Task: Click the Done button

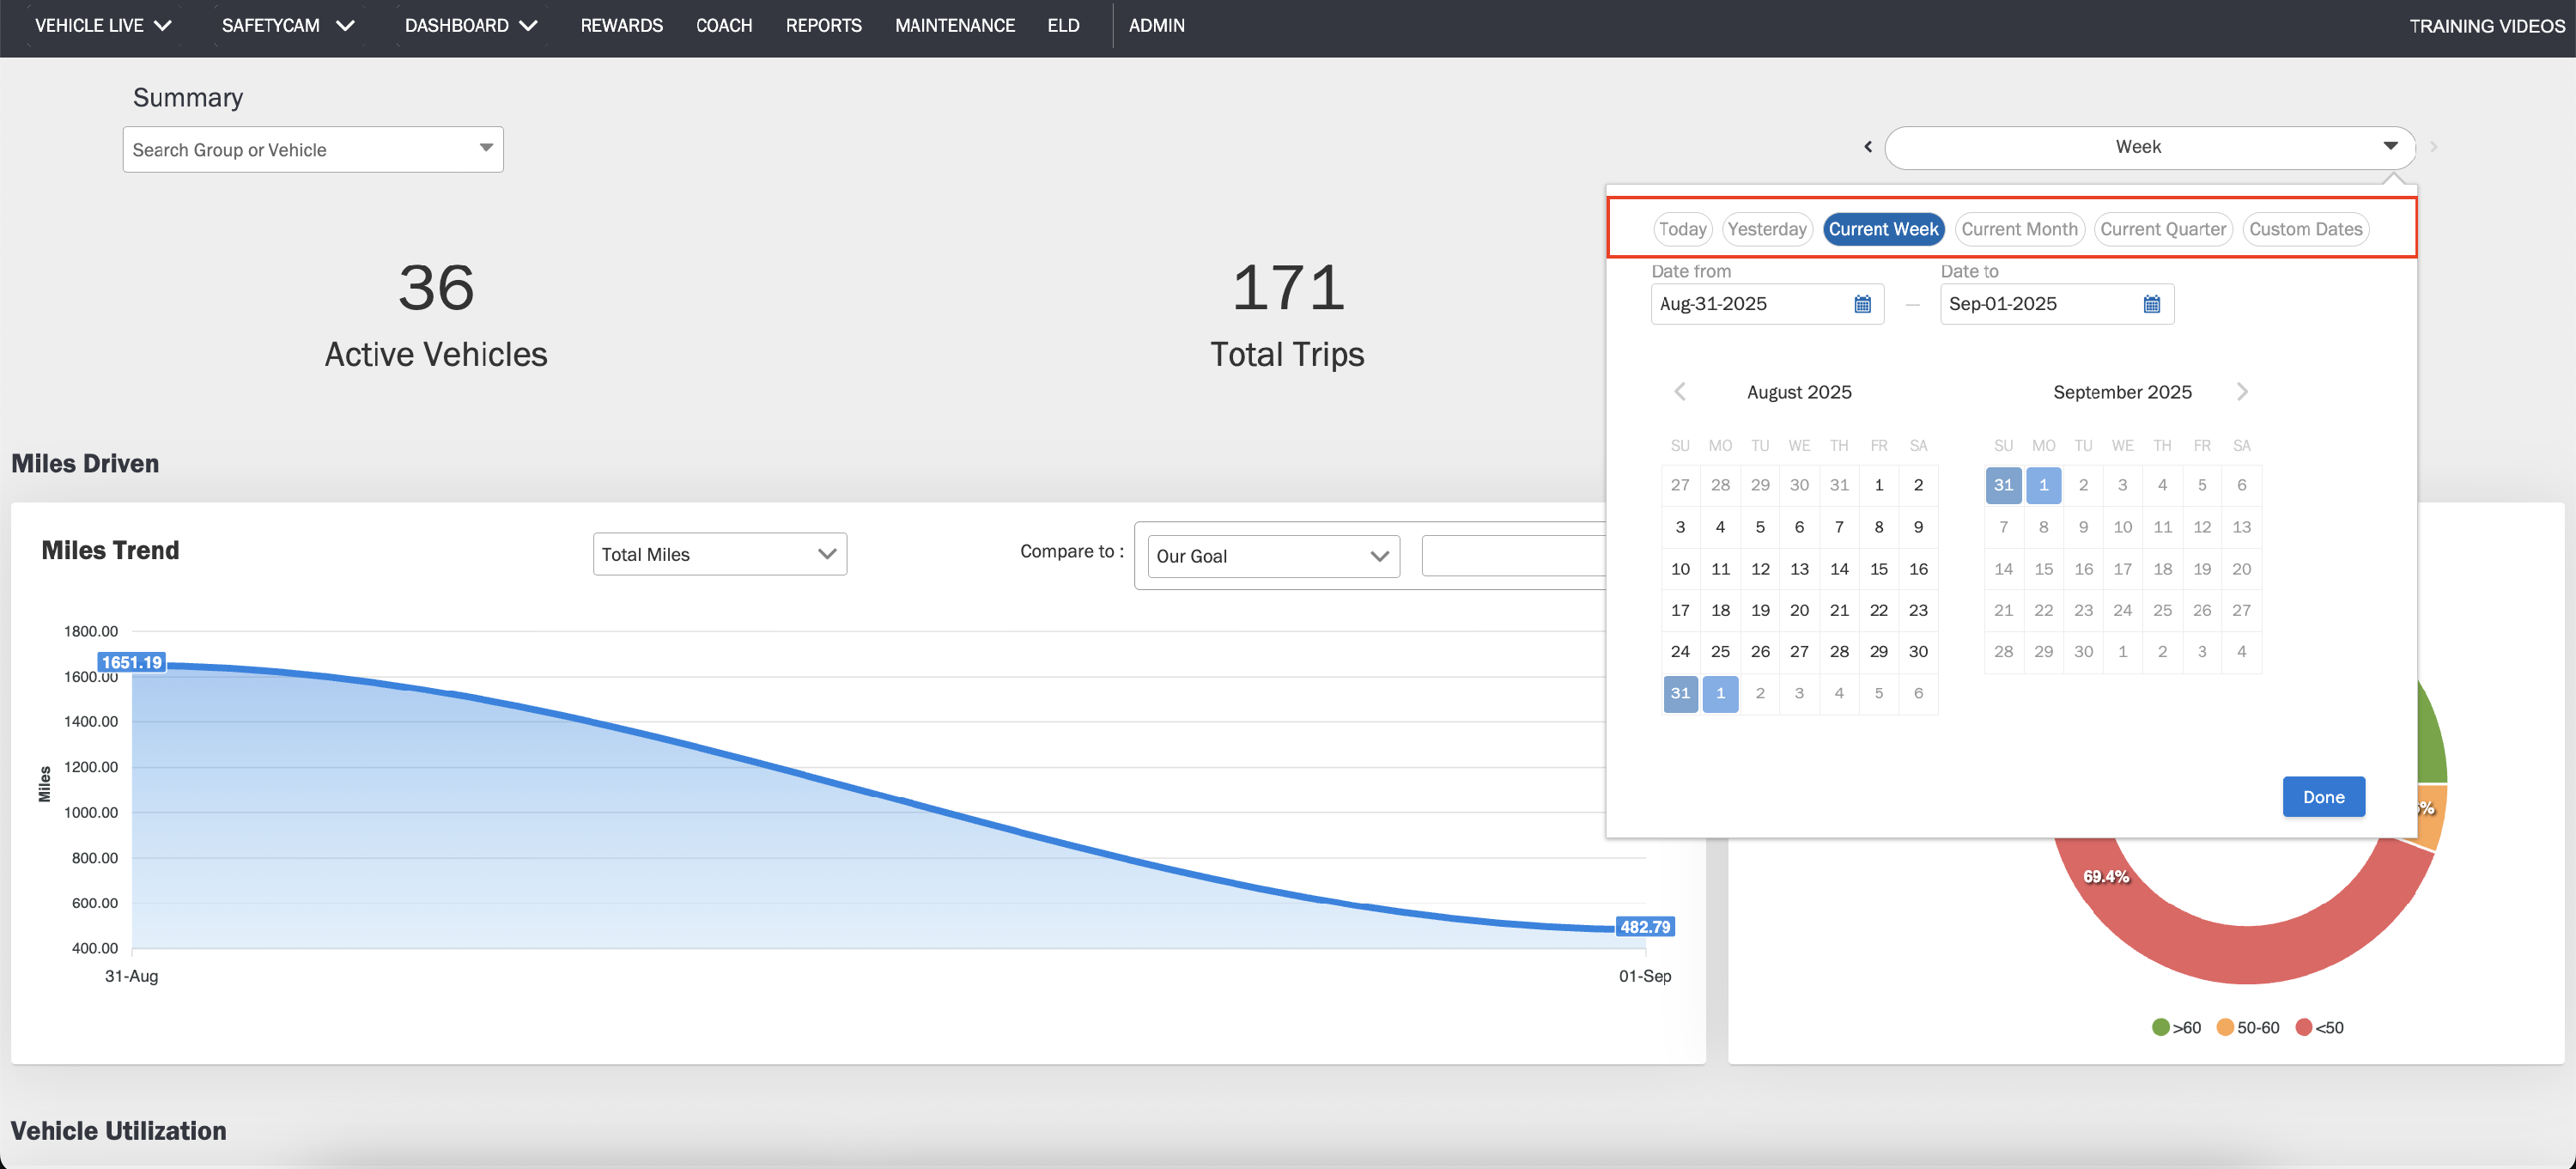Action: [x=2323, y=797]
